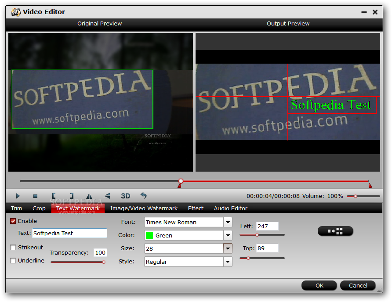
Task: Click the Top value field
Action: (x=267, y=248)
